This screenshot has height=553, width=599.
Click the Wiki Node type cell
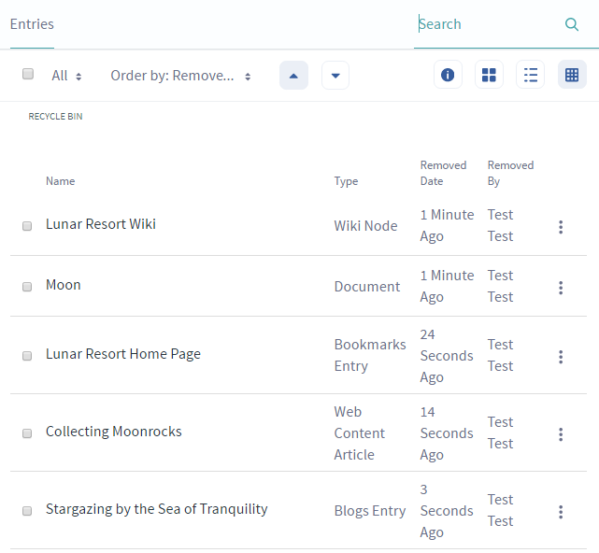pos(365,226)
